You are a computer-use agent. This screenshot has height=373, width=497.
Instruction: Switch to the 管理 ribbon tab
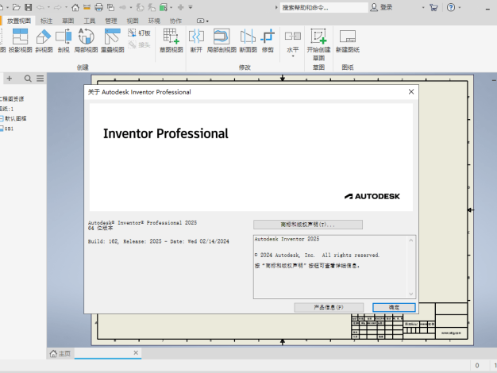111,21
